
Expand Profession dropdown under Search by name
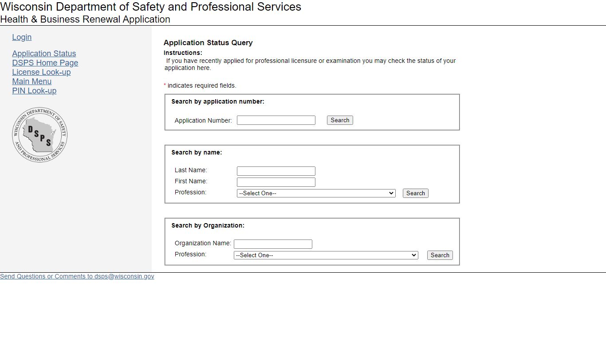click(x=316, y=193)
